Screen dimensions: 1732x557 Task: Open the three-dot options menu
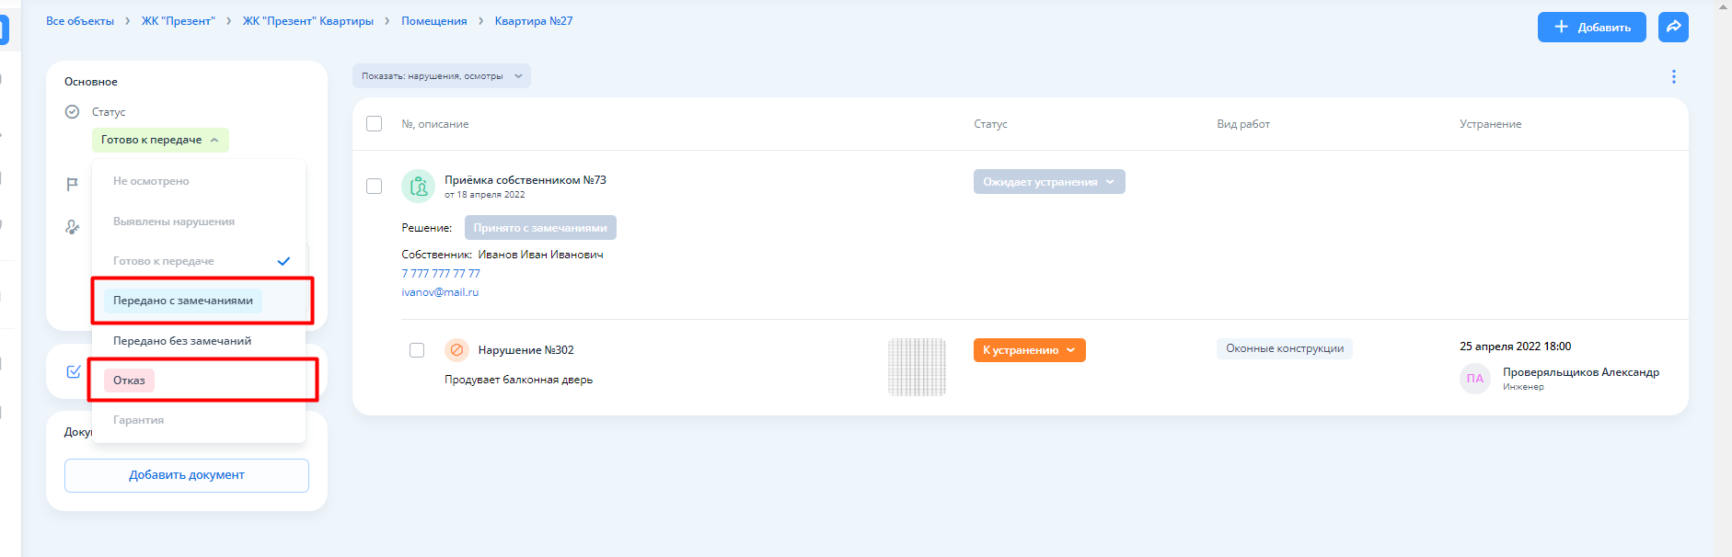(1673, 77)
